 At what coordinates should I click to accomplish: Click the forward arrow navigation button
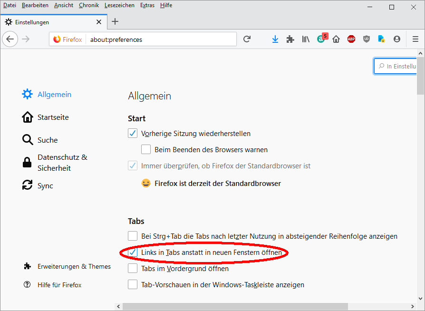click(x=26, y=39)
